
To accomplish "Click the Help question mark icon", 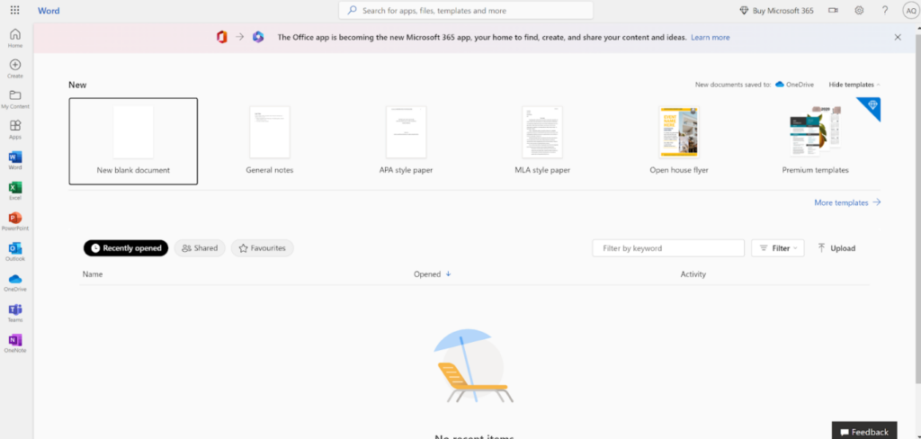I will tap(885, 10).
